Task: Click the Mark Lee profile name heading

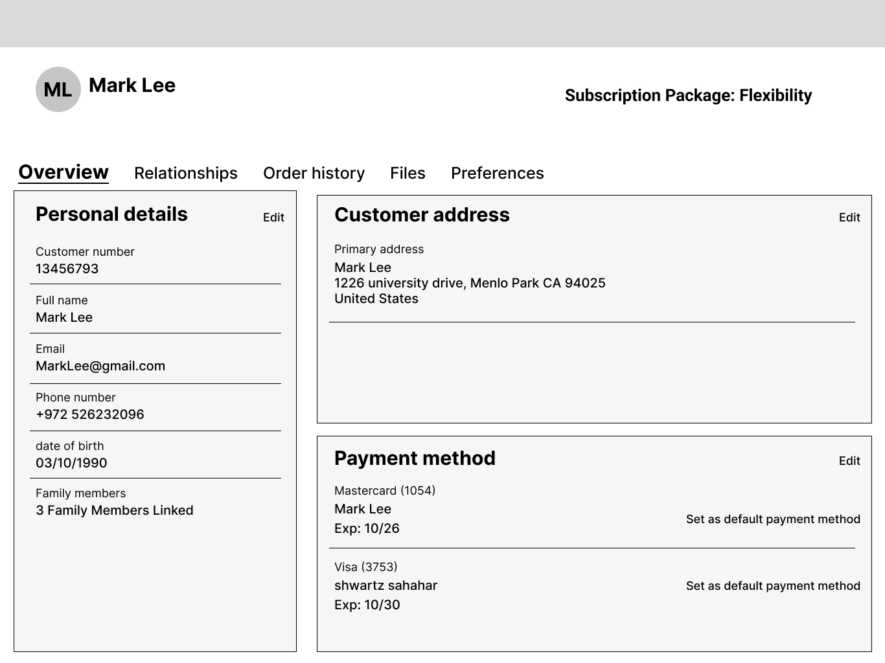Action: coord(132,85)
